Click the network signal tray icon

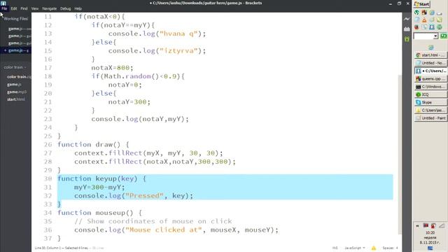pyautogui.click(x=442, y=225)
